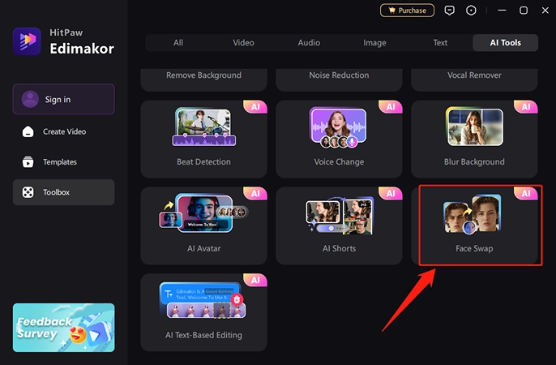Click the Face Swap illustration
Viewport: 556px width, 365px height.
(x=473, y=214)
